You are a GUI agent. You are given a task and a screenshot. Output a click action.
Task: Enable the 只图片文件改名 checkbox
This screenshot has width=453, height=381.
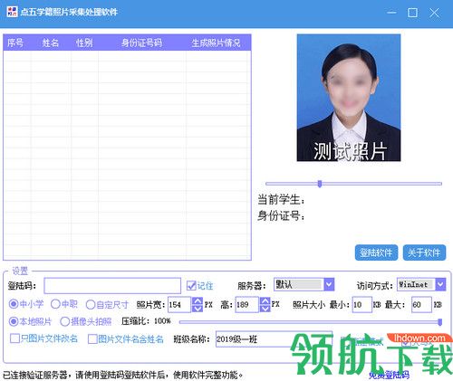(x=14, y=338)
